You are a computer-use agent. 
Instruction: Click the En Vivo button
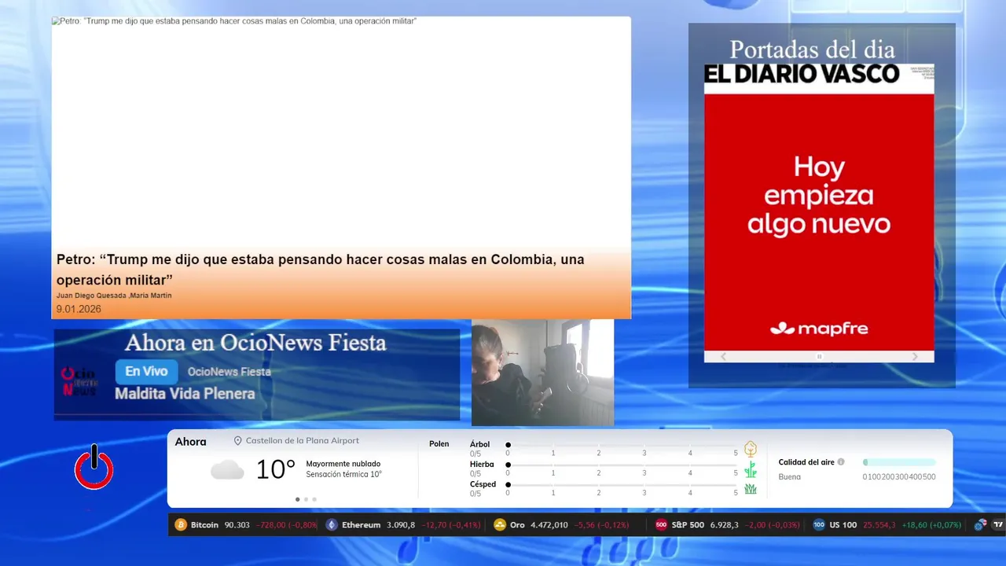pyautogui.click(x=147, y=372)
